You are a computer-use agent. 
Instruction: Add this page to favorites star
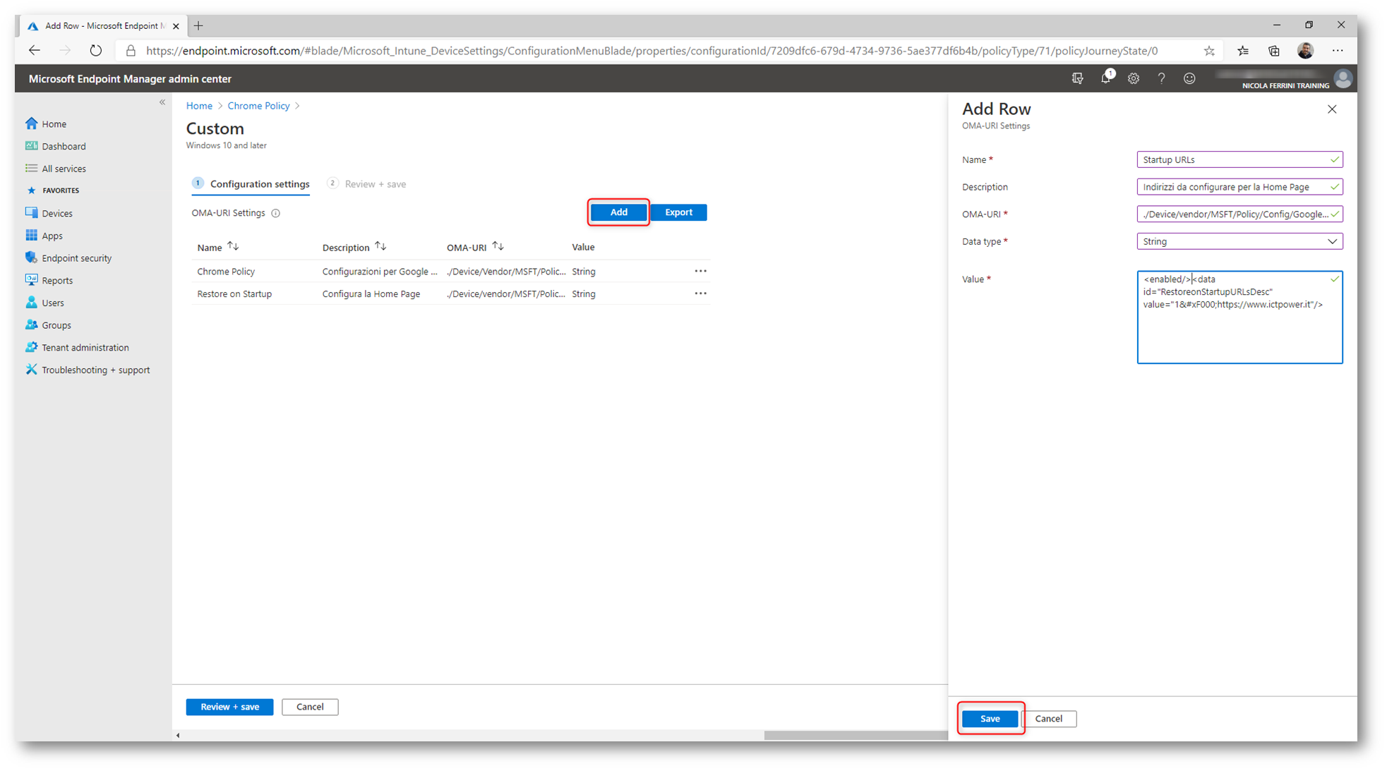tap(1209, 51)
